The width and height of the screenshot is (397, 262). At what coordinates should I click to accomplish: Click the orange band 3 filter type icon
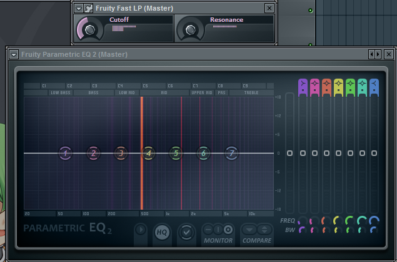click(x=326, y=87)
